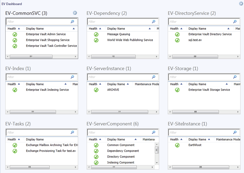The image size is (244, 173).
Task: Click search magnifier in EV-Tasks filter
Action: point(72,132)
